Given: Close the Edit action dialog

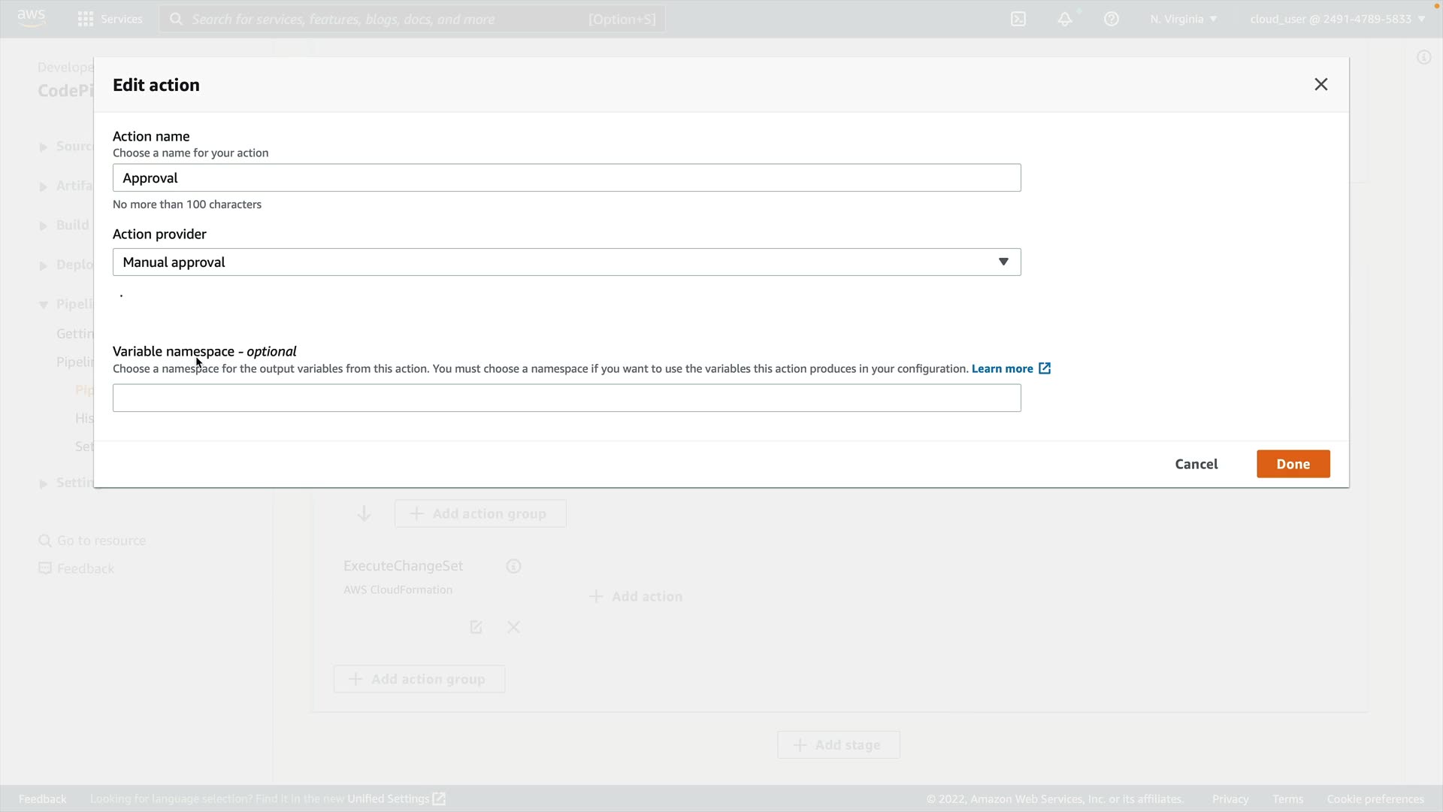Looking at the screenshot, I should tap(1320, 84).
